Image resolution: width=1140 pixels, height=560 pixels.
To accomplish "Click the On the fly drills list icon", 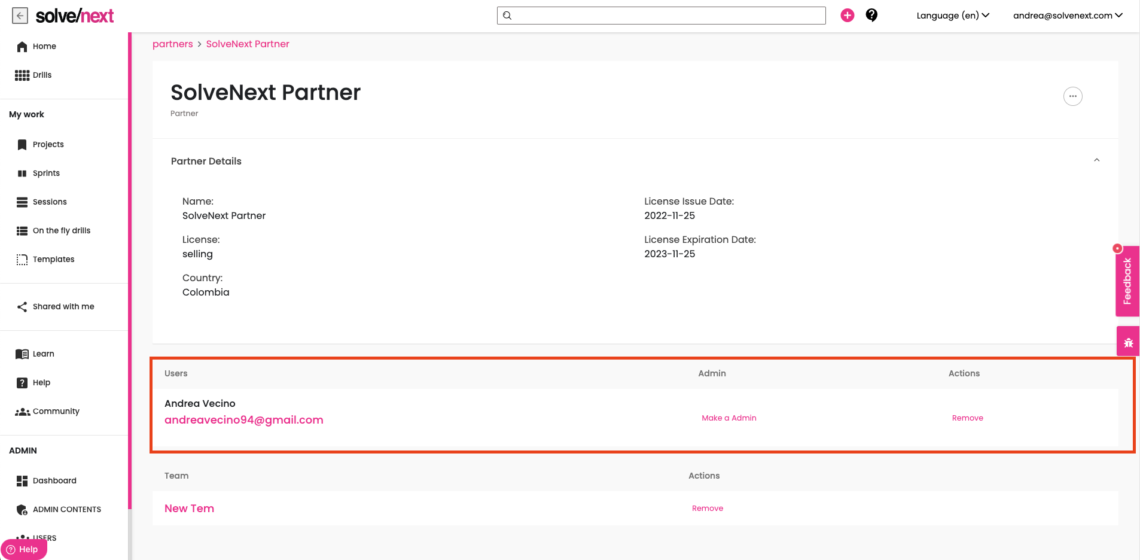I will click(22, 231).
